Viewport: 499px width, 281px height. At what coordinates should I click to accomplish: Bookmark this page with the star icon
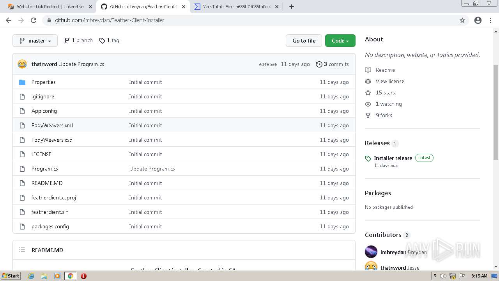[x=462, y=20]
